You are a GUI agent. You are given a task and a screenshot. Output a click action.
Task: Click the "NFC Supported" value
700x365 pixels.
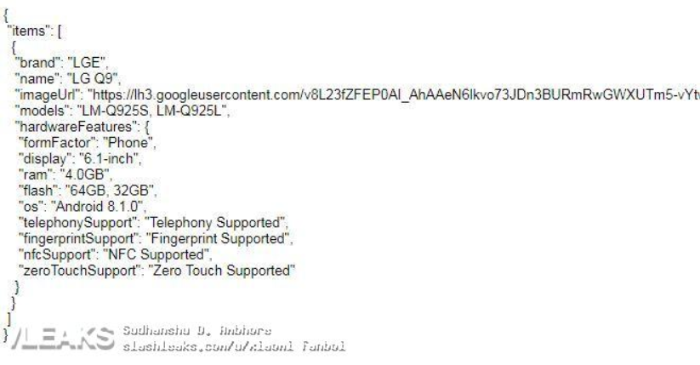pos(157,254)
